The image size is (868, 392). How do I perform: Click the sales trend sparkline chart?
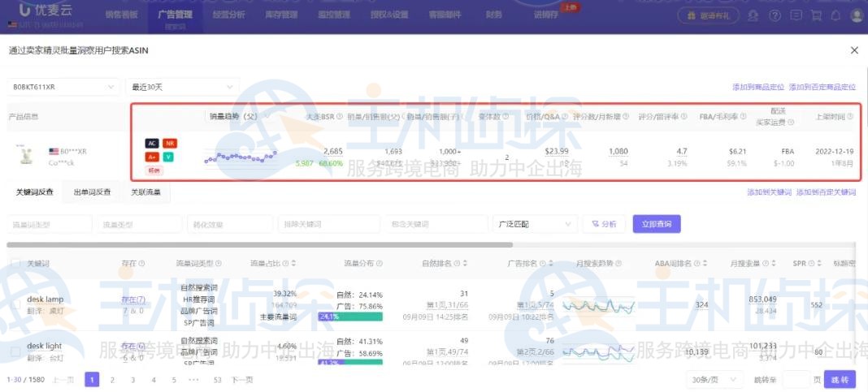tap(241, 157)
